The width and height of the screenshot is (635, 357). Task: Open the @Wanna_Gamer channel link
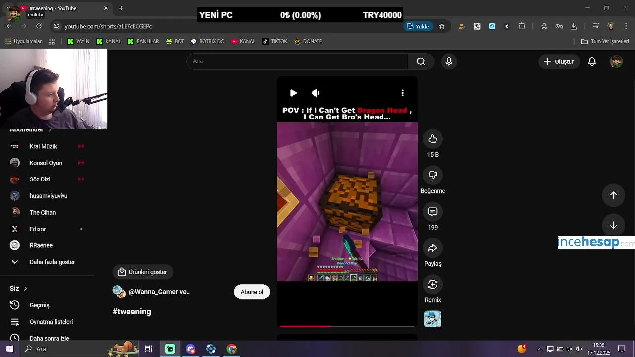click(160, 292)
